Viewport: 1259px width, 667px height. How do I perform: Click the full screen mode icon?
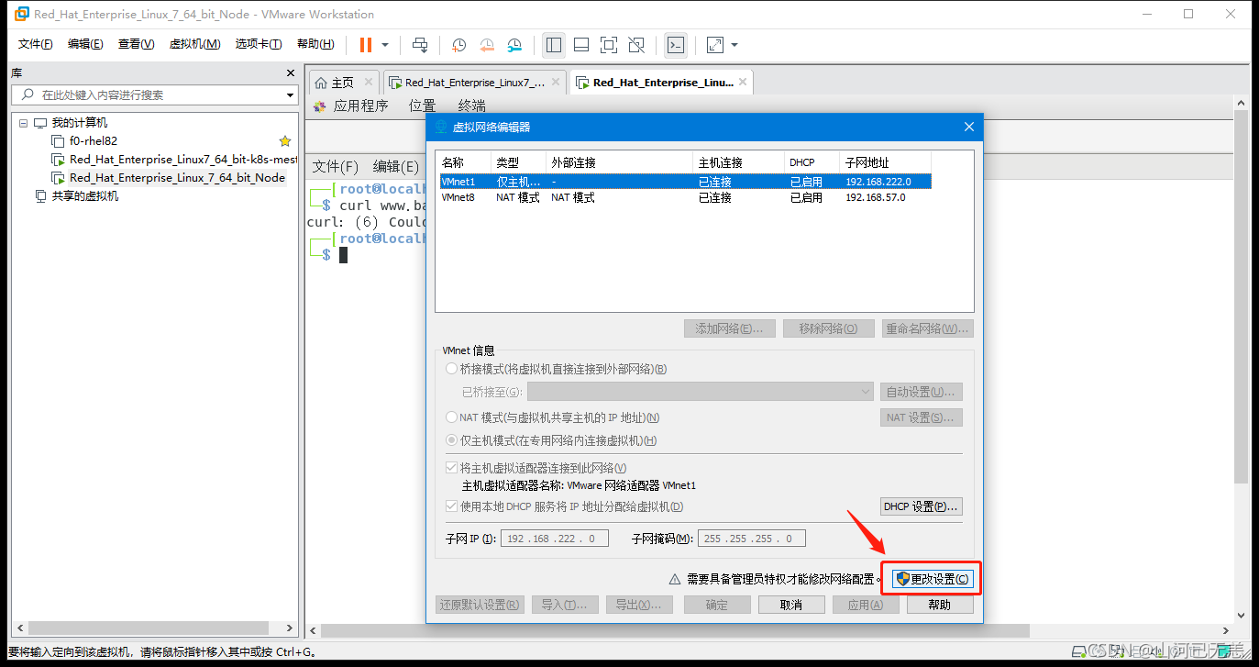click(609, 44)
